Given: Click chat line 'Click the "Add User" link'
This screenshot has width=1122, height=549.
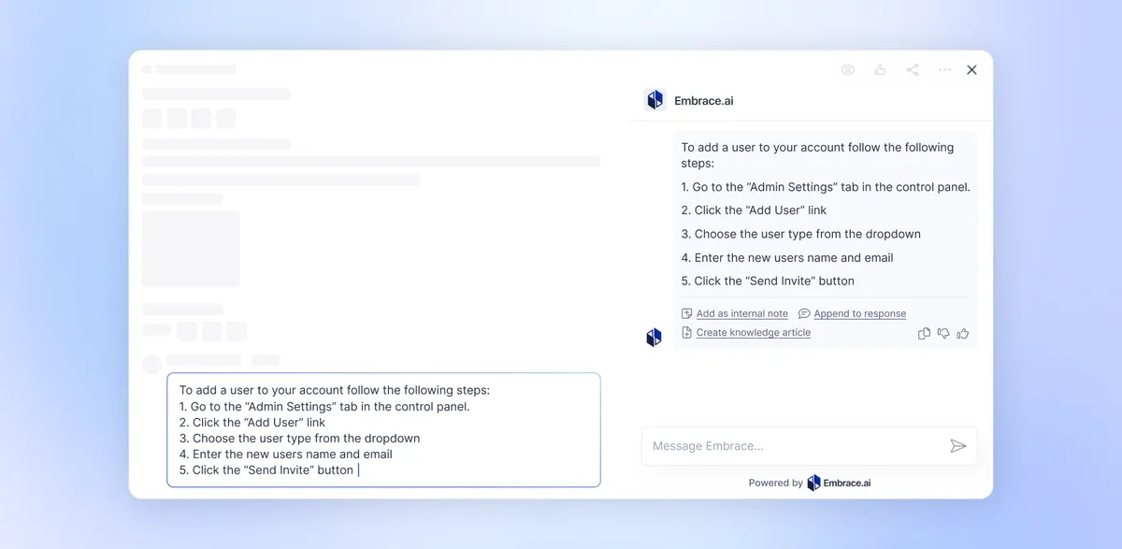Looking at the screenshot, I should point(754,210).
